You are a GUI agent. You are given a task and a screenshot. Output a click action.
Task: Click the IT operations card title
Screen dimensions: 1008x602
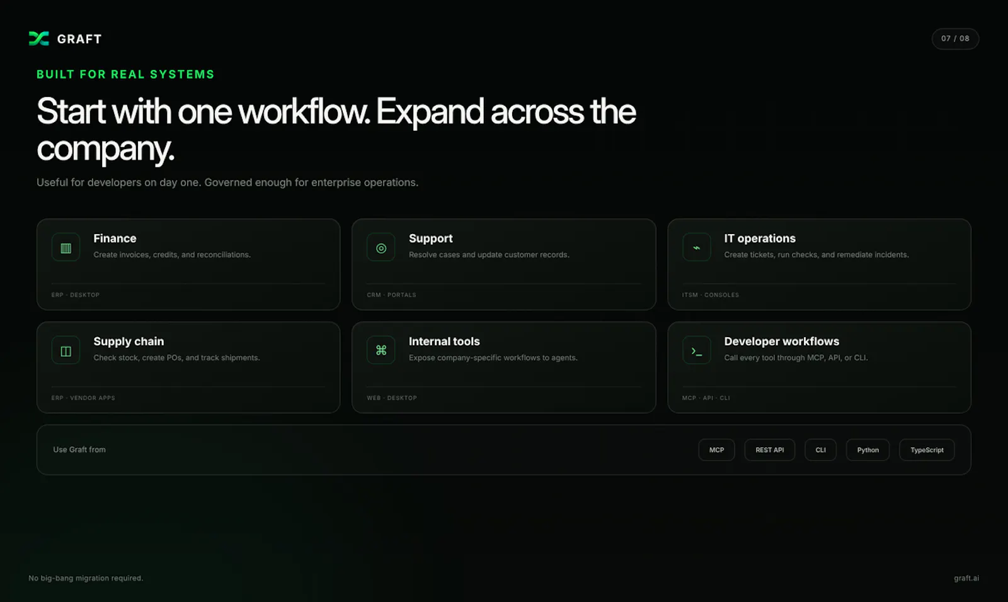[x=760, y=238]
